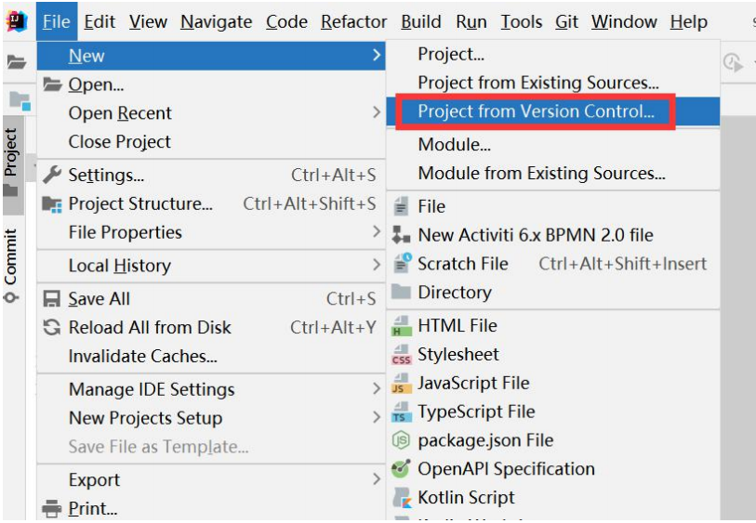Screen dimensions: 756x523
Task: Select Module... menu entry
Action: [553, 145]
